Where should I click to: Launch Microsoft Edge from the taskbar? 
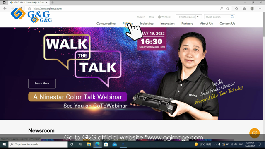pos(98,144)
